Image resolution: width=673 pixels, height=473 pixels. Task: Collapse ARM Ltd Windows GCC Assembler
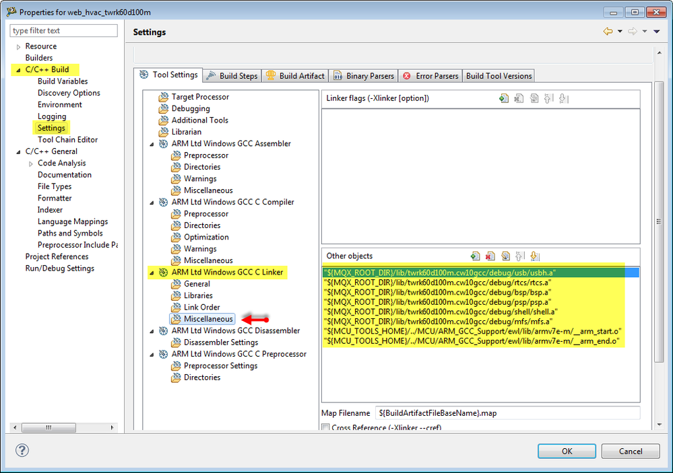click(152, 144)
